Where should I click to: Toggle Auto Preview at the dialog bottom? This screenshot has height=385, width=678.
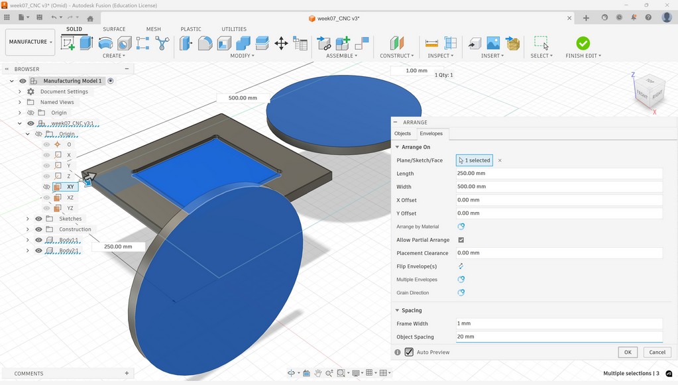click(x=409, y=352)
